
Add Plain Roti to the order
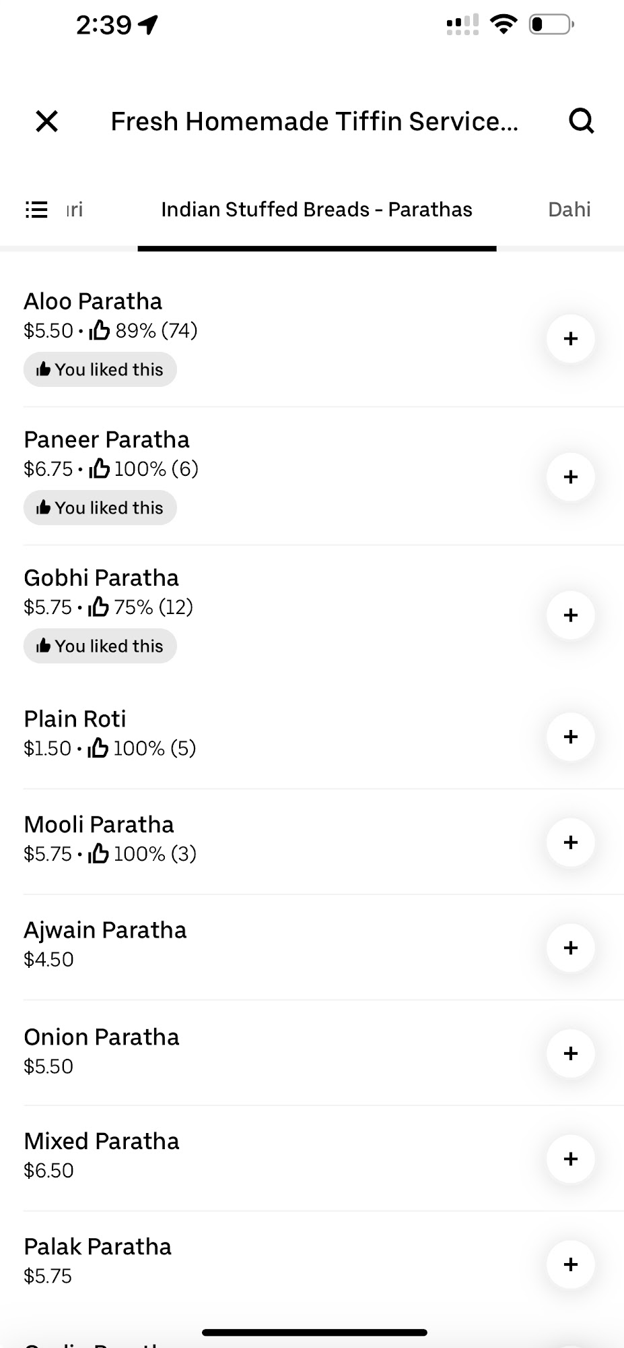click(570, 737)
